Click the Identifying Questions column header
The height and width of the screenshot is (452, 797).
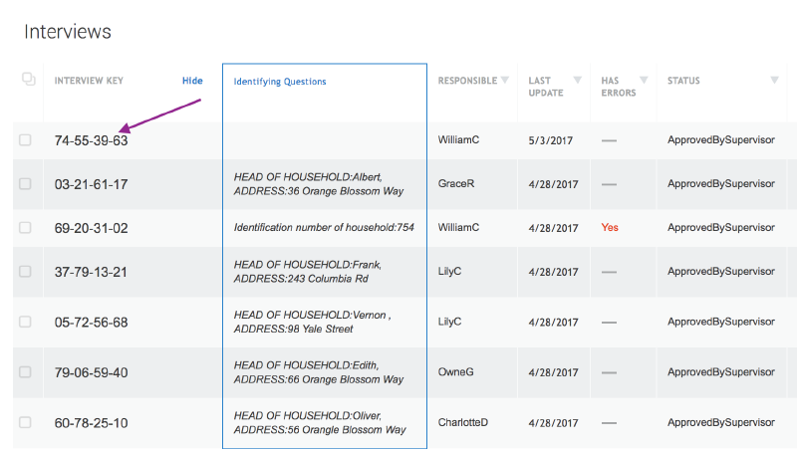280,82
